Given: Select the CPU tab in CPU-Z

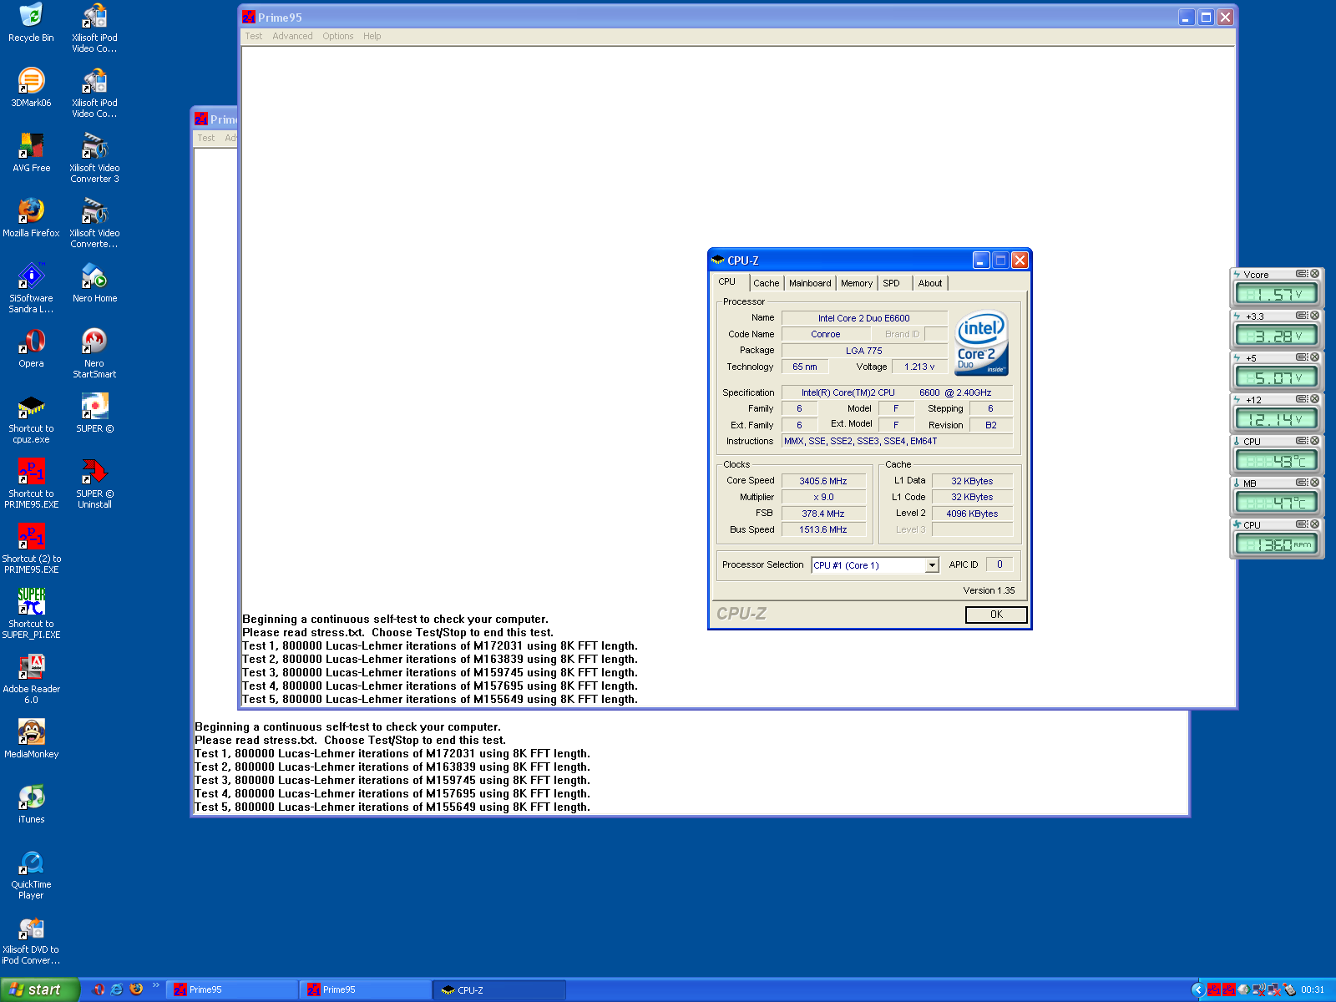Looking at the screenshot, I should click(729, 282).
